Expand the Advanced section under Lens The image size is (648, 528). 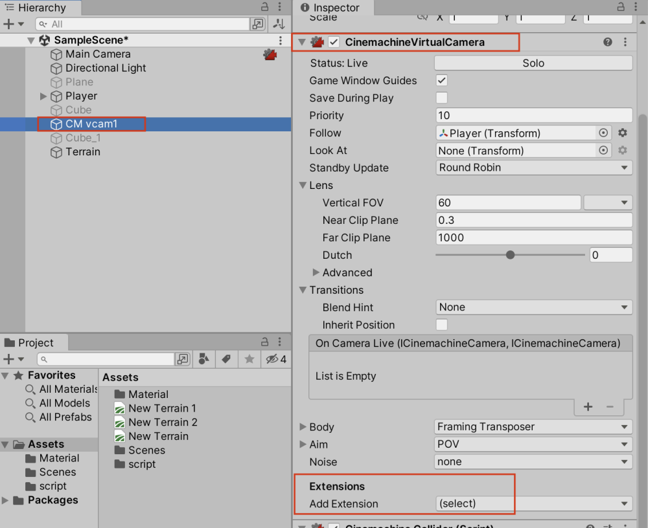[317, 272]
